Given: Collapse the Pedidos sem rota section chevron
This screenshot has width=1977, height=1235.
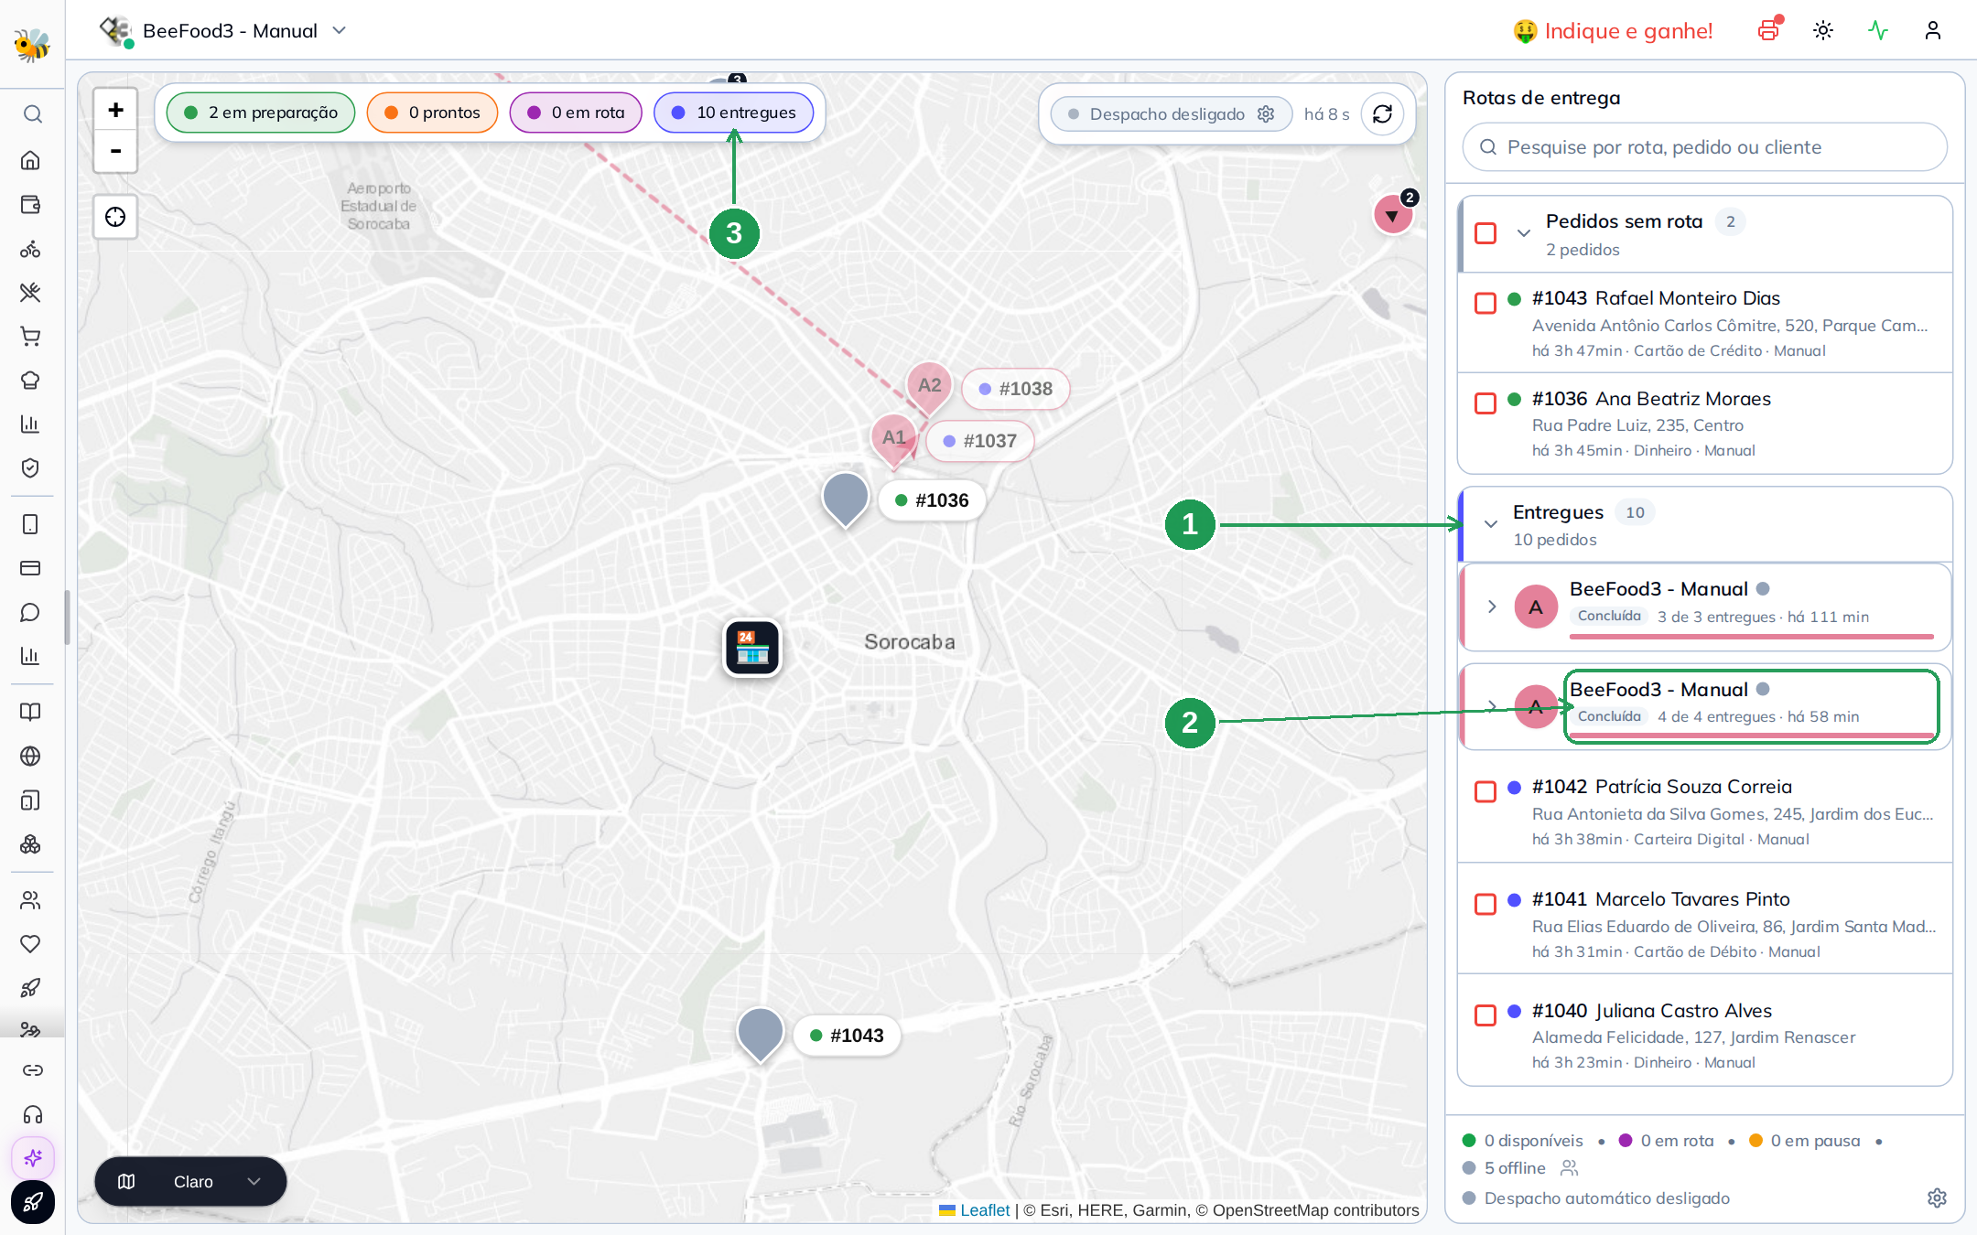Looking at the screenshot, I should [1524, 233].
